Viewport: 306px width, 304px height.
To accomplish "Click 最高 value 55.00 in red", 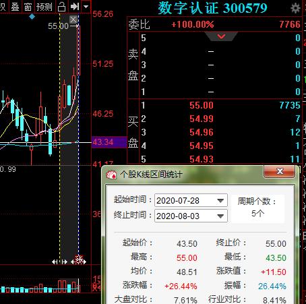I will click(x=187, y=258).
